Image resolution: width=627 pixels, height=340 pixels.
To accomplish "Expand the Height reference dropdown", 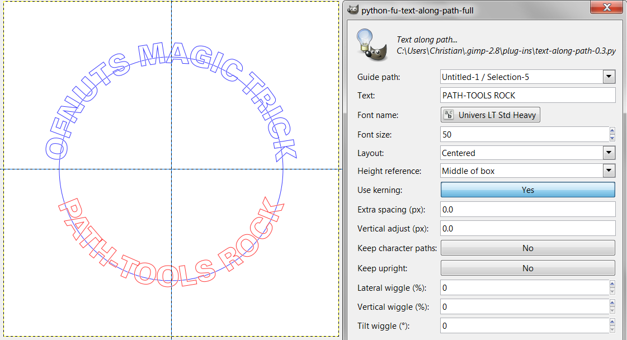I will coord(609,171).
